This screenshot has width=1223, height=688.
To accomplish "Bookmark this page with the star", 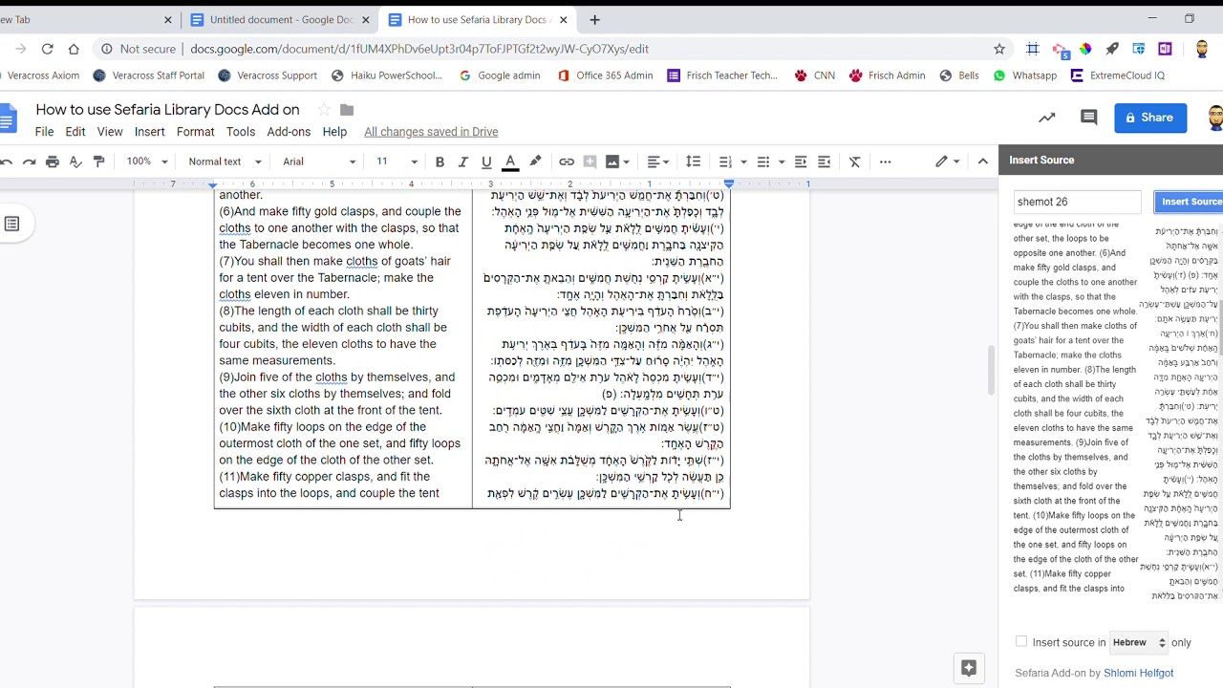I will click(999, 49).
